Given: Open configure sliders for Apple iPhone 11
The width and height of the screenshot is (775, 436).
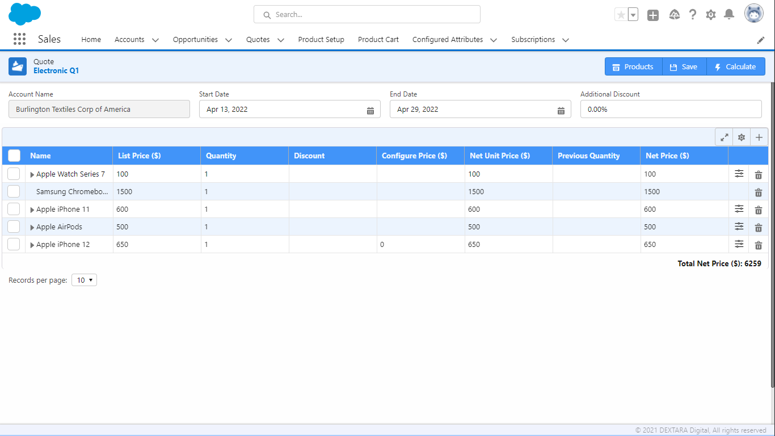Looking at the screenshot, I should point(739,209).
